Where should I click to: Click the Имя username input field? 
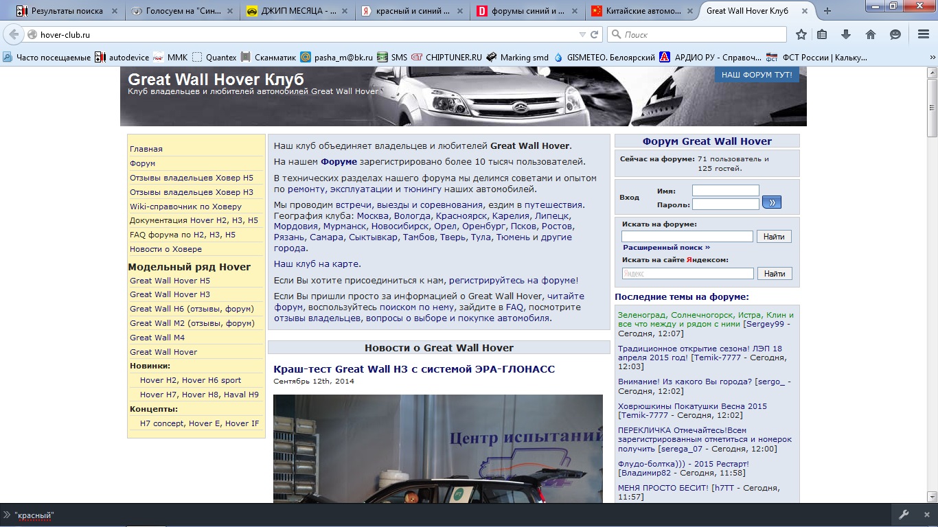726,191
